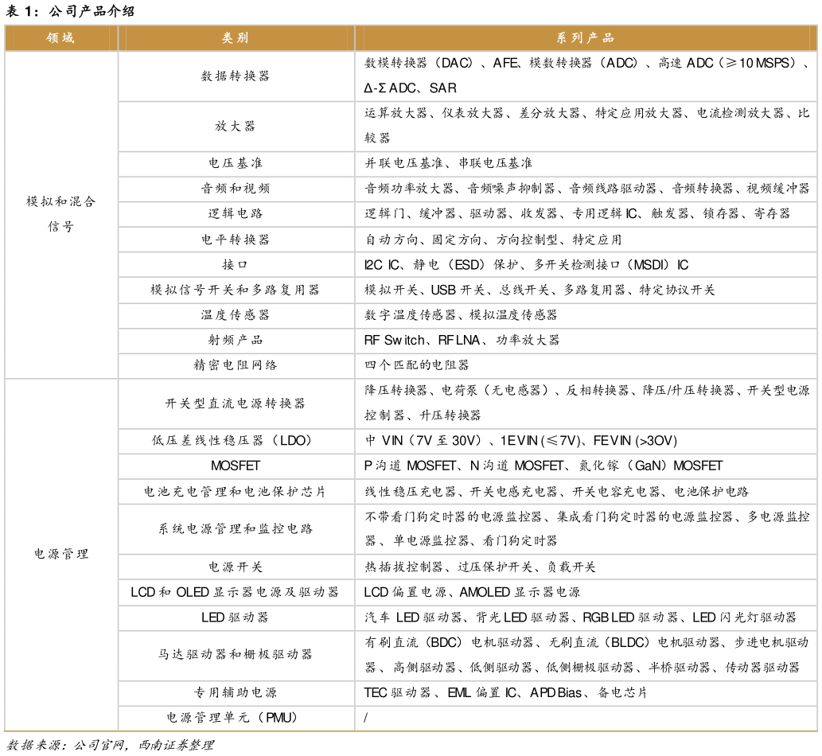Viewport: 822px width, 756px height.
Task: Select the 放大器 category cell
Action: click(x=236, y=127)
